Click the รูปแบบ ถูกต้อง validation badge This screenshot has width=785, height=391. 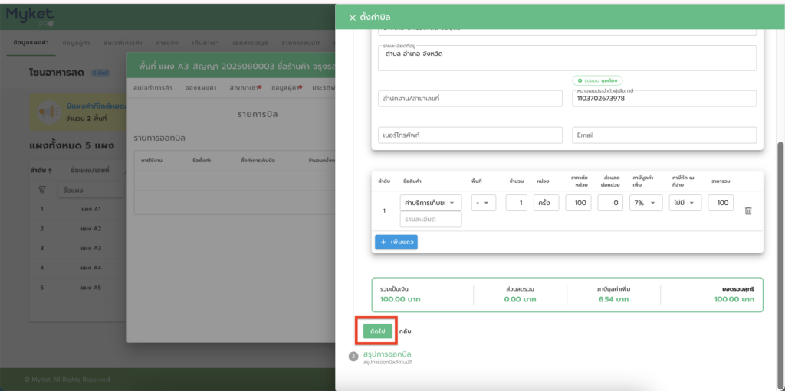[597, 80]
